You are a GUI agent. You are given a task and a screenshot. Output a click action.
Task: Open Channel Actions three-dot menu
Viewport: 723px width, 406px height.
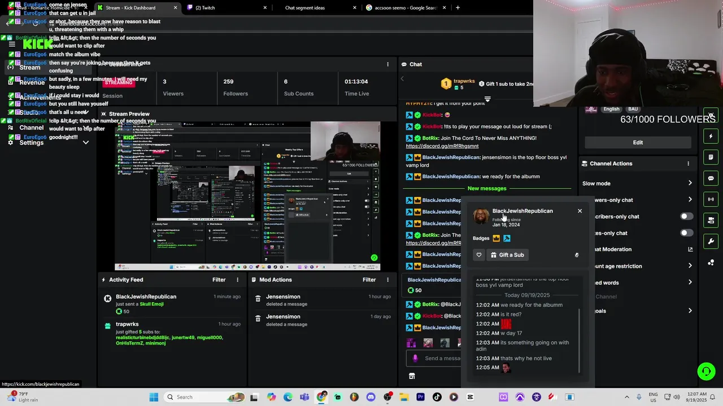[x=688, y=164]
